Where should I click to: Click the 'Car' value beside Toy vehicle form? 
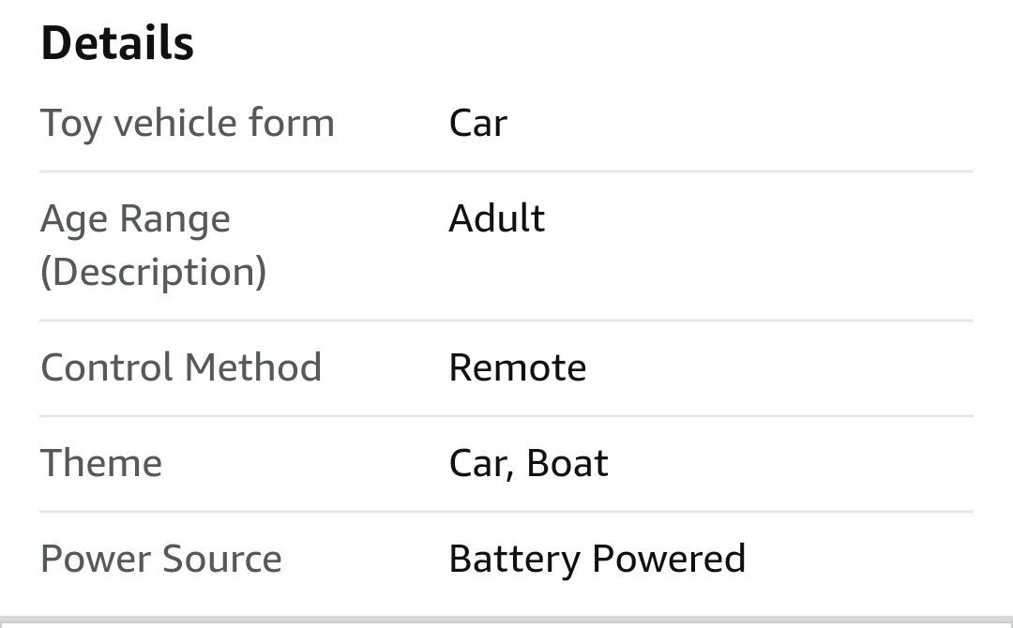477,124
